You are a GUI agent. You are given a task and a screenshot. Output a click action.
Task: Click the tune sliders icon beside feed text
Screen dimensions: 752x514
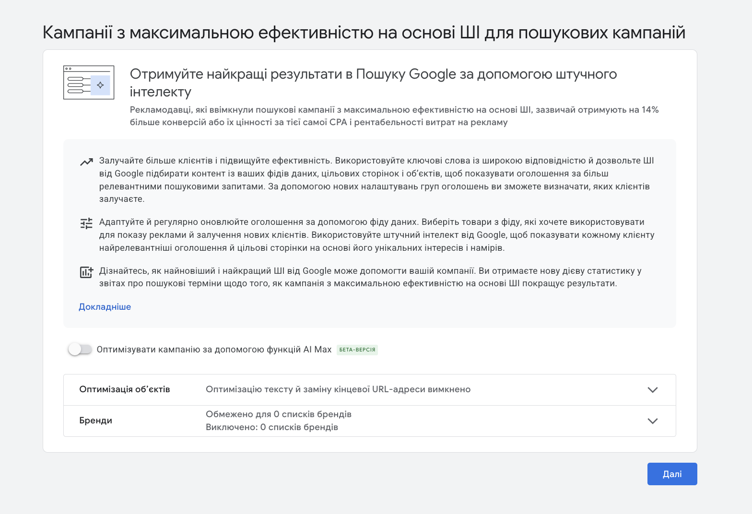click(86, 223)
